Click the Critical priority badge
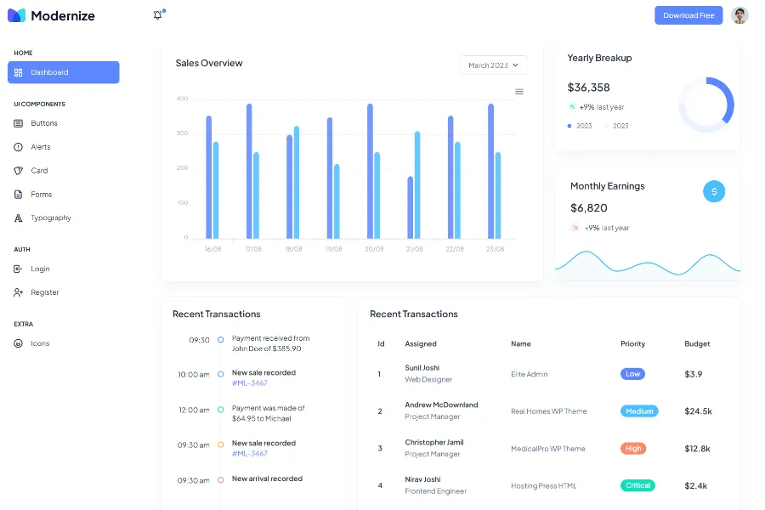 637,485
